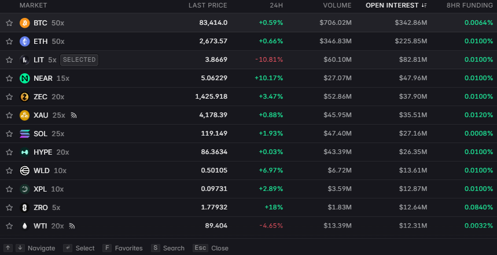Screen dimensions: 497x255
Task: Click the BTC last price 83,414.0
Action: 213,22
